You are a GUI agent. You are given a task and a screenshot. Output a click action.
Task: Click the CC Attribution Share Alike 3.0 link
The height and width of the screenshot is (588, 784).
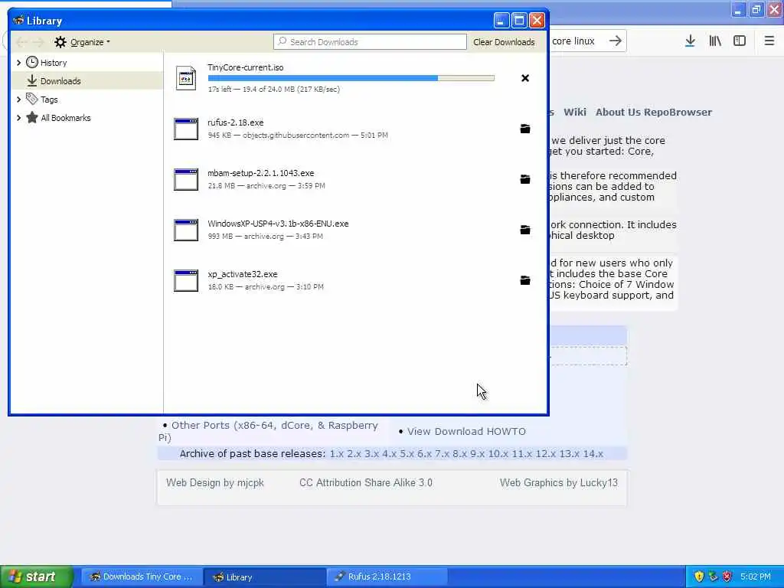coord(365,482)
